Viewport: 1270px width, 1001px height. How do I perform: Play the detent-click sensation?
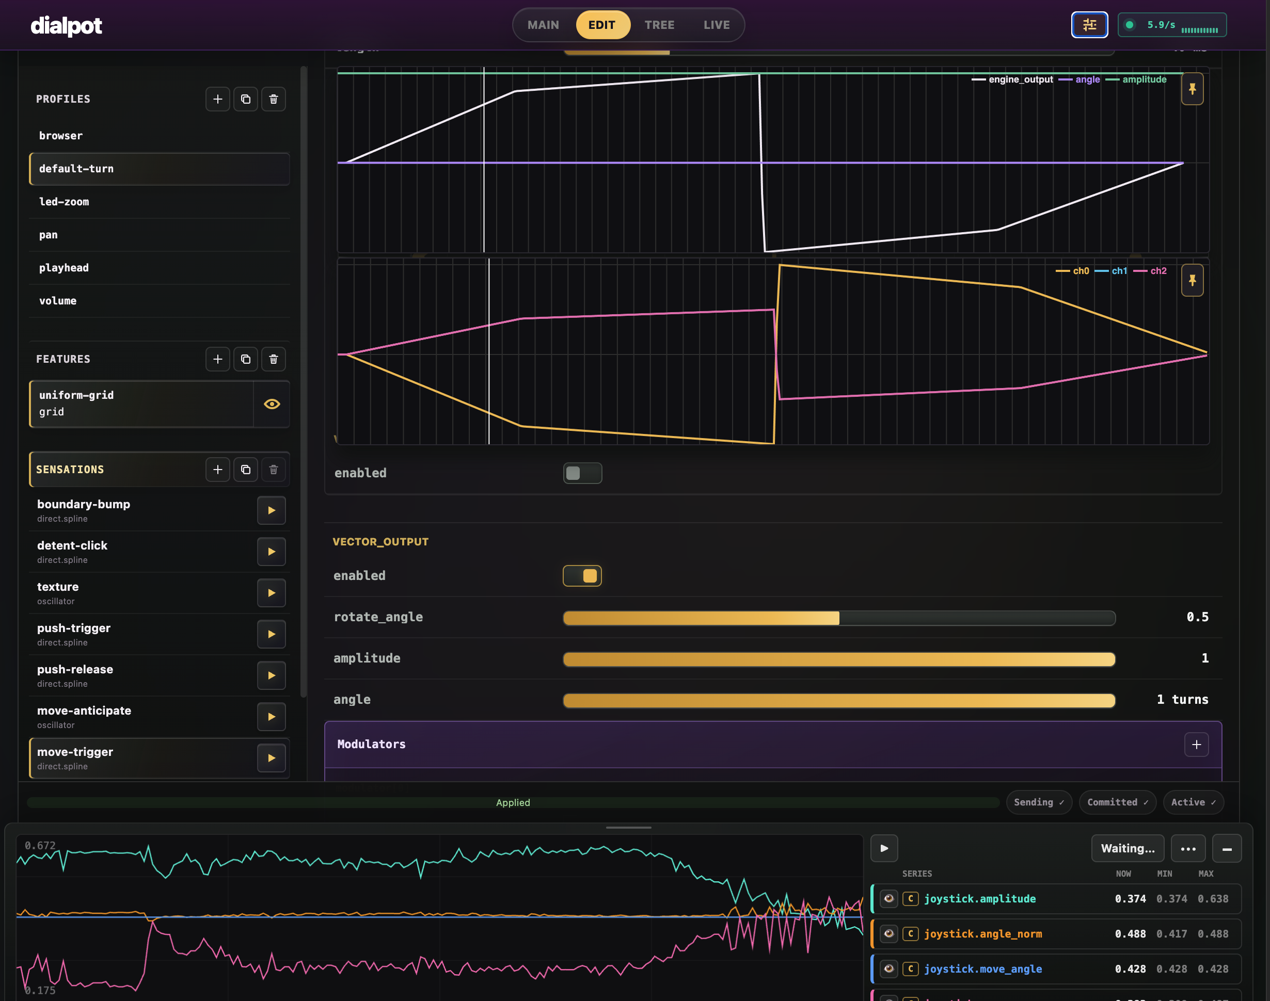(272, 552)
